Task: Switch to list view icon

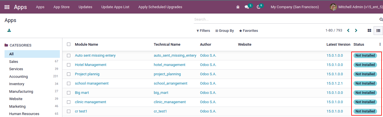Action: [378, 30]
